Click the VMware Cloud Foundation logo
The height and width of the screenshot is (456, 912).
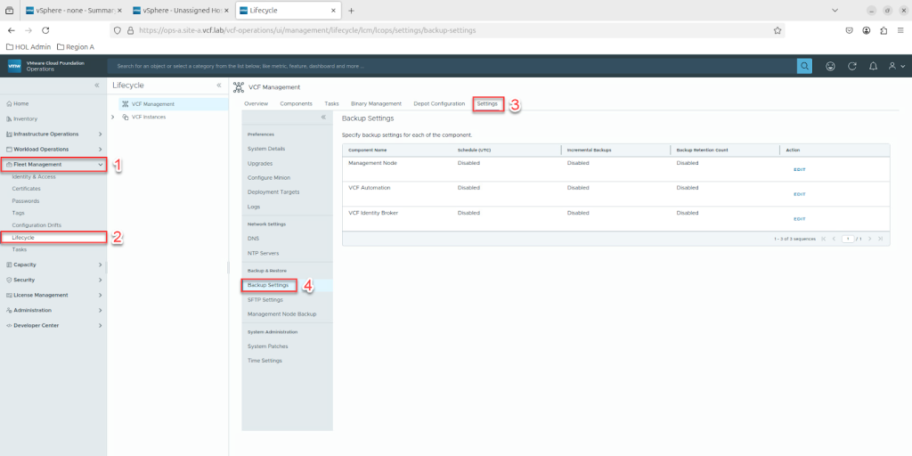point(14,66)
